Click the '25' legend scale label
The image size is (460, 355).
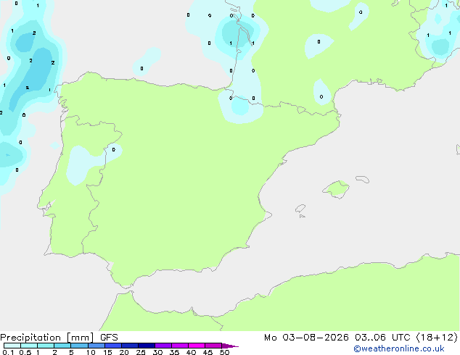click(141, 352)
